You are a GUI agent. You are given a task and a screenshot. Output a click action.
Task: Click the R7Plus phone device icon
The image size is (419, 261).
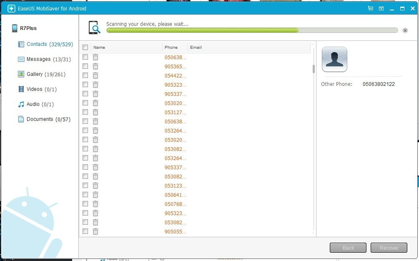click(15, 28)
